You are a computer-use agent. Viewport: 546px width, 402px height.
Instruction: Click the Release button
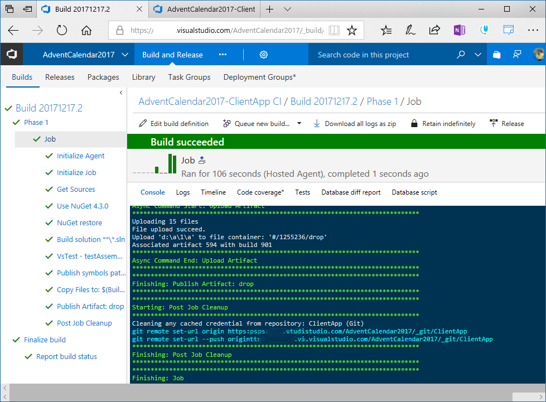(x=506, y=124)
